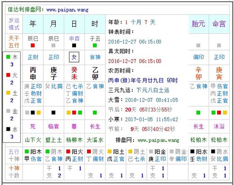This screenshot has height=185, width=234.
Task: Select the 日 column header
Action: (x=74, y=24)
